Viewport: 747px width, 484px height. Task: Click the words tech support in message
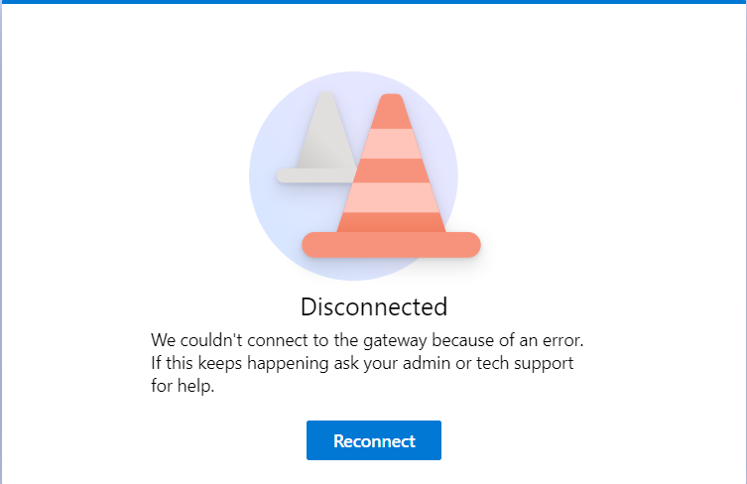click(525, 364)
